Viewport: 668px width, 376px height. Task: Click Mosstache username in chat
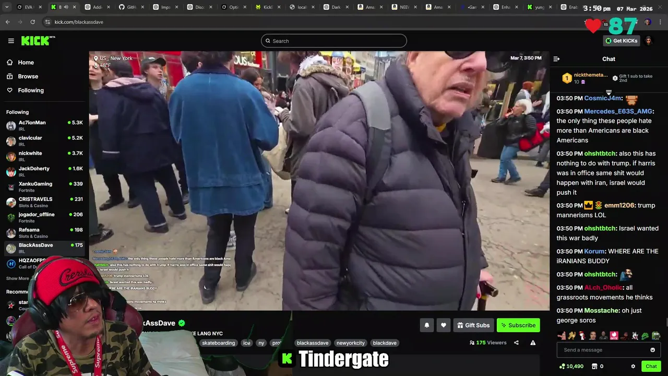601,311
